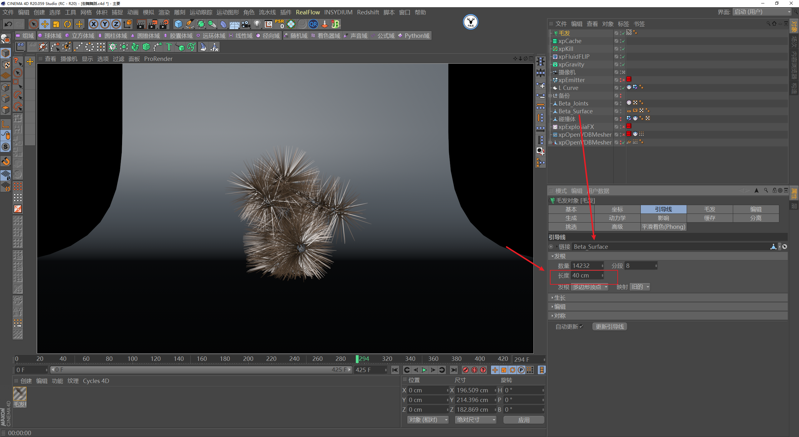Toggle X axis lock icon
The width and height of the screenshot is (799, 437).
point(93,24)
